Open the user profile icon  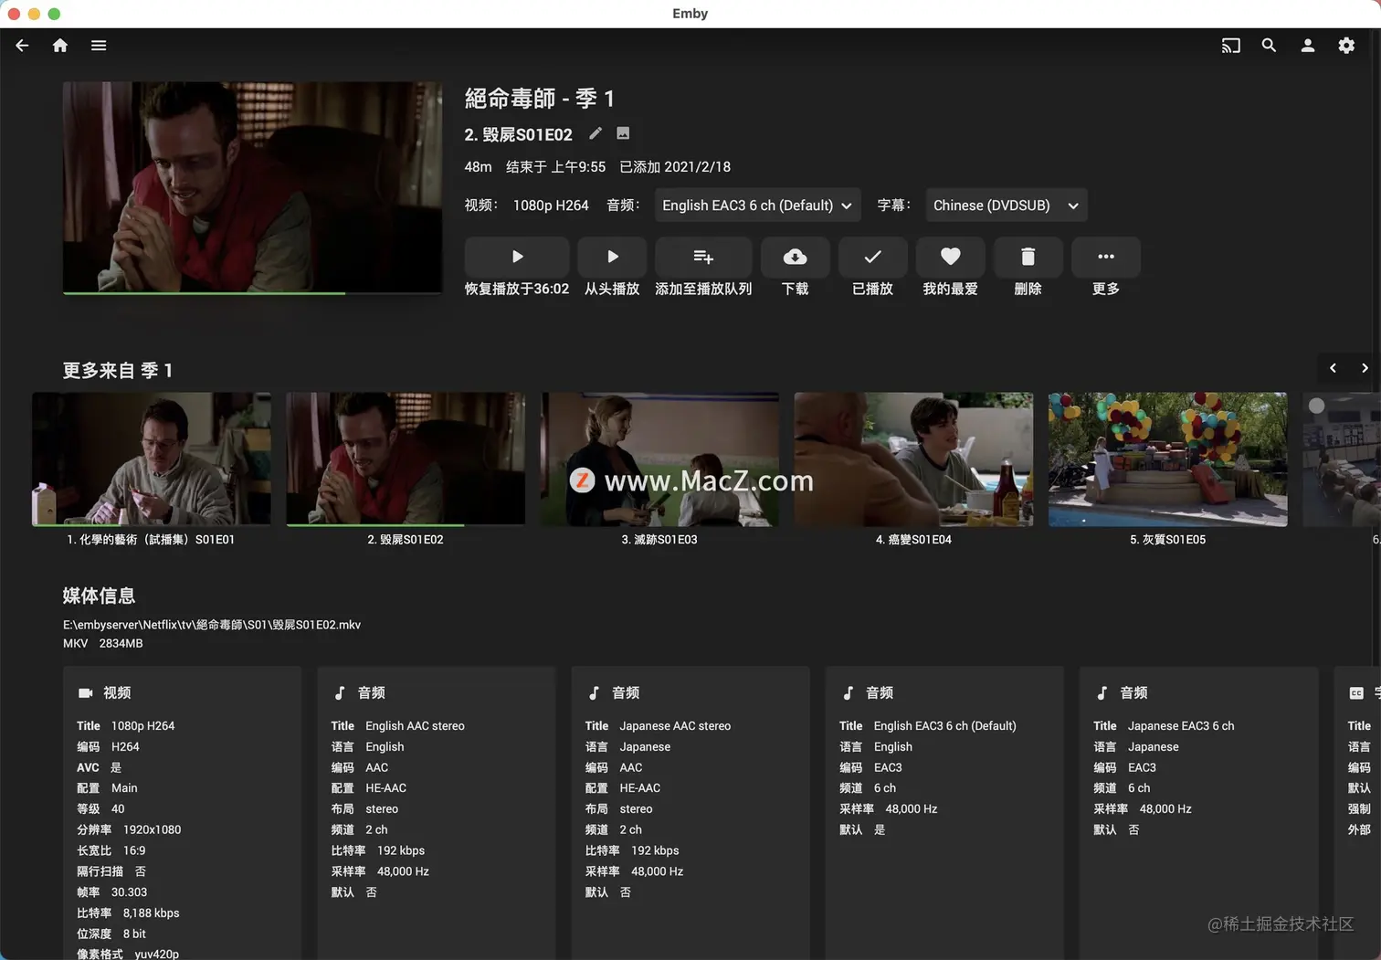click(1307, 45)
